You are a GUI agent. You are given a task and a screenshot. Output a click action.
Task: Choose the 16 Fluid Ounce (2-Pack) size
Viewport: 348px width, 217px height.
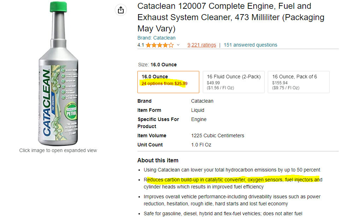coord(234,82)
